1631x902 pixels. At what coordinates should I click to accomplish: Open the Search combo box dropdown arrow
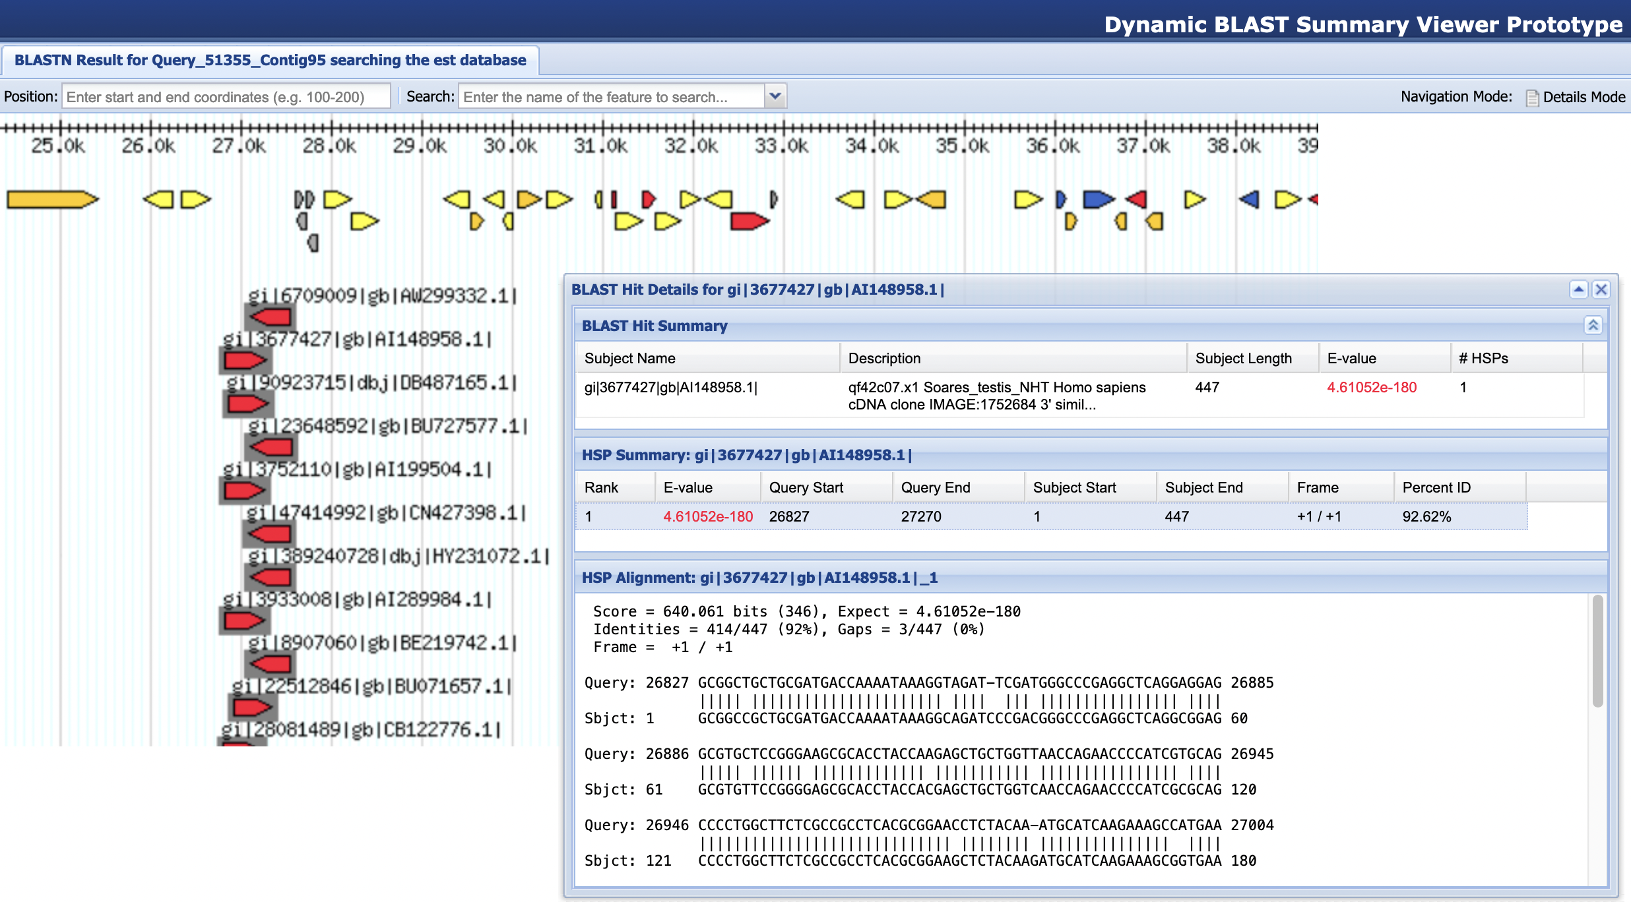pyautogui.click(x=775, y=96)
